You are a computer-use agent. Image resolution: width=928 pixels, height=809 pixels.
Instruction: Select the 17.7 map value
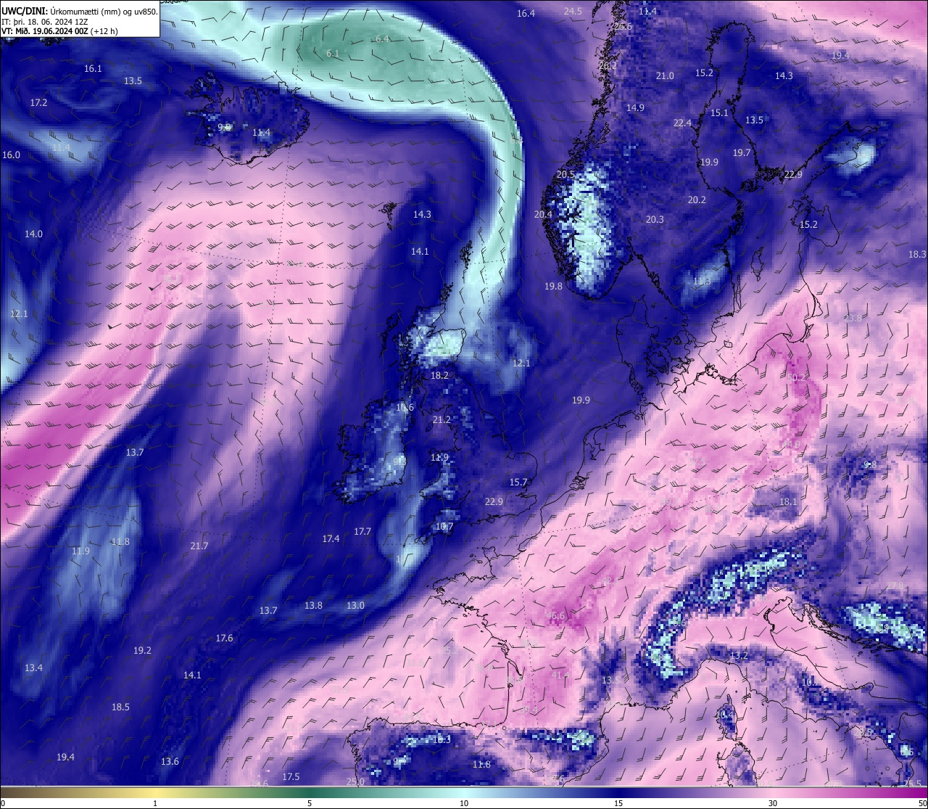click(x=362, y=532)
